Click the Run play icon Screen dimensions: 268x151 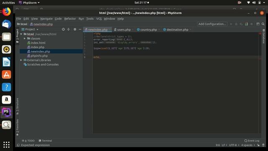point(231,24)
